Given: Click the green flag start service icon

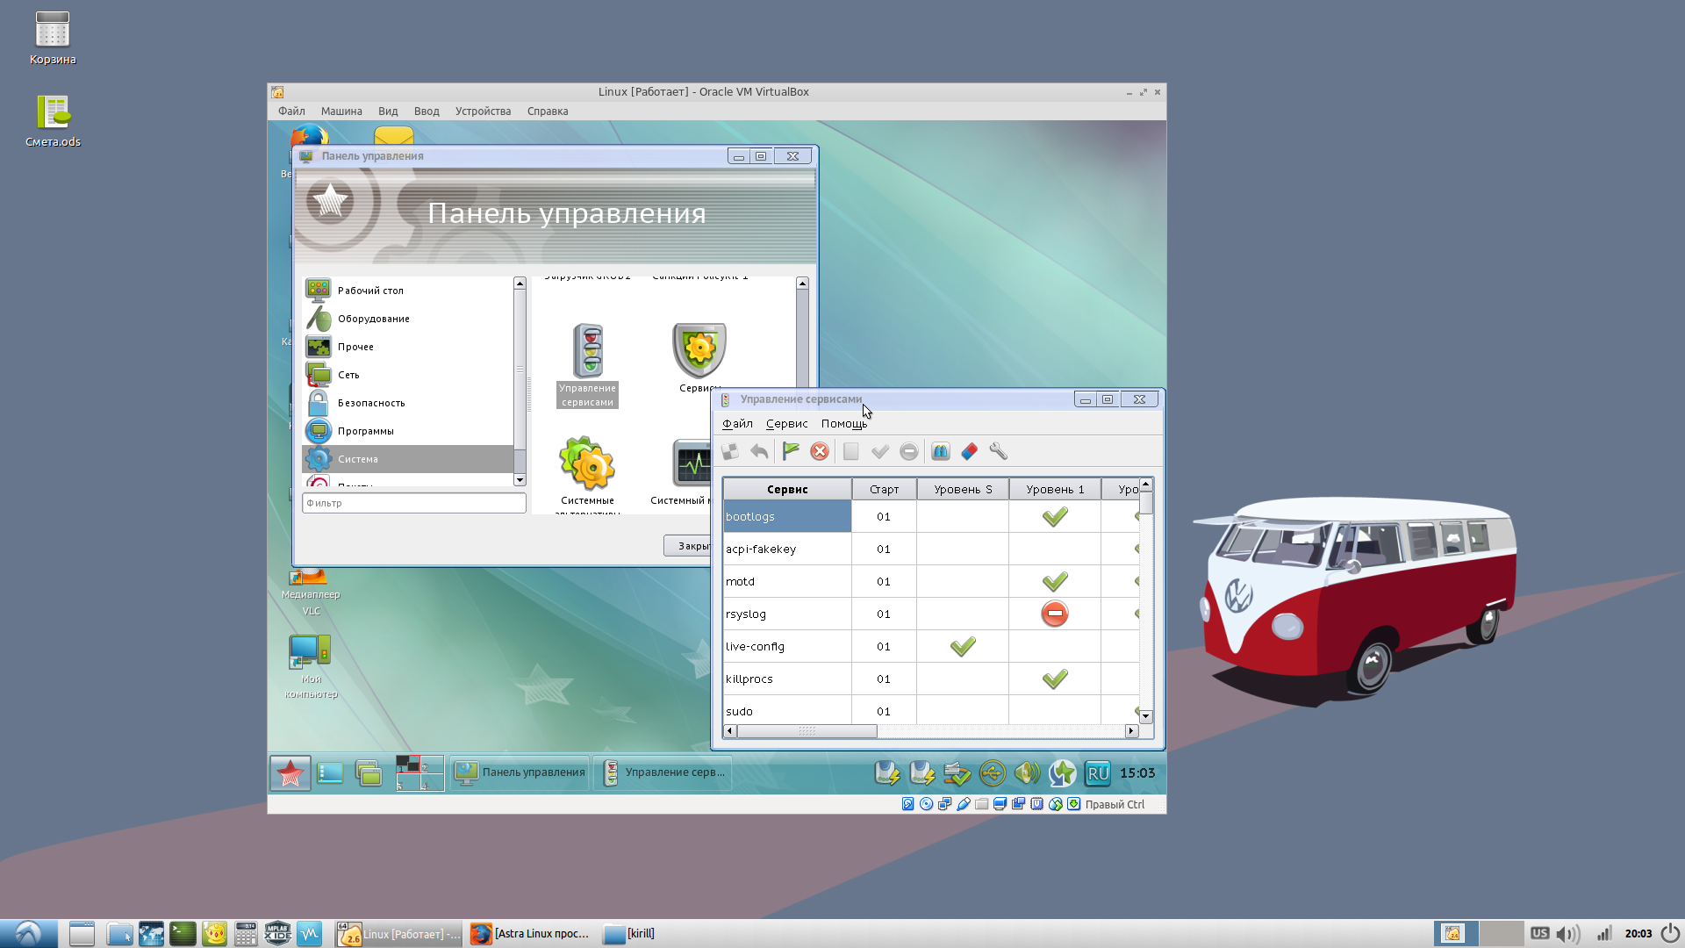Looking at the screenshot, I should point(791,451).
